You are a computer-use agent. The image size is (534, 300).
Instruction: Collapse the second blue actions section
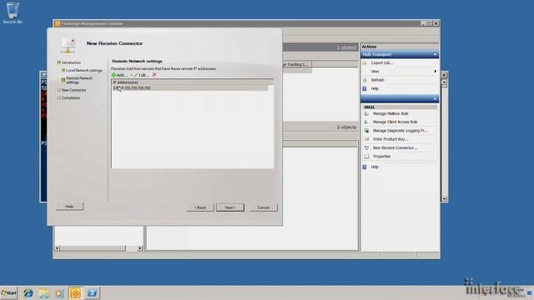tap(435, 99)
